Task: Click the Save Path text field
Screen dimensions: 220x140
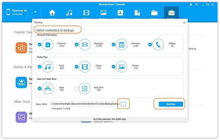Action: click(x=85, y=104)
